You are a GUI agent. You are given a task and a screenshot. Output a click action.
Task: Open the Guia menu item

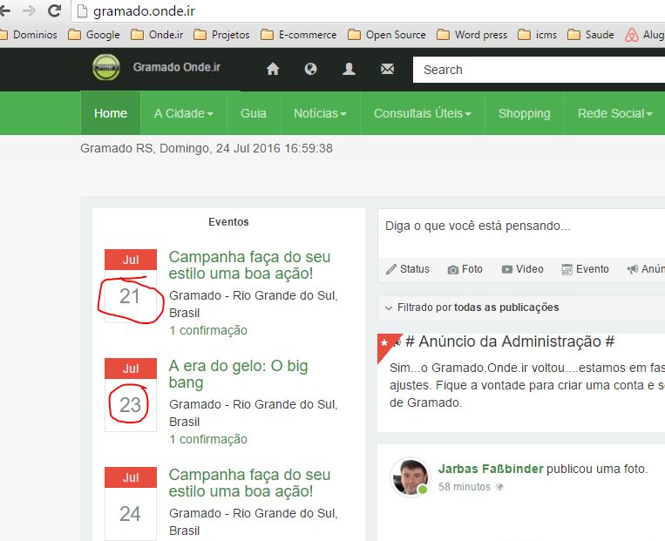click(254, 113)
